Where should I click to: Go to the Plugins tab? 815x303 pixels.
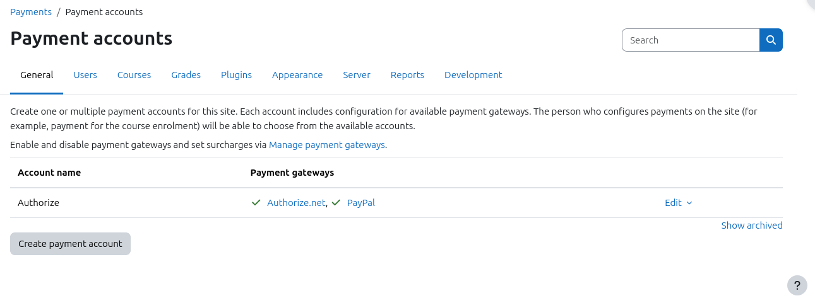click(236, 75)
